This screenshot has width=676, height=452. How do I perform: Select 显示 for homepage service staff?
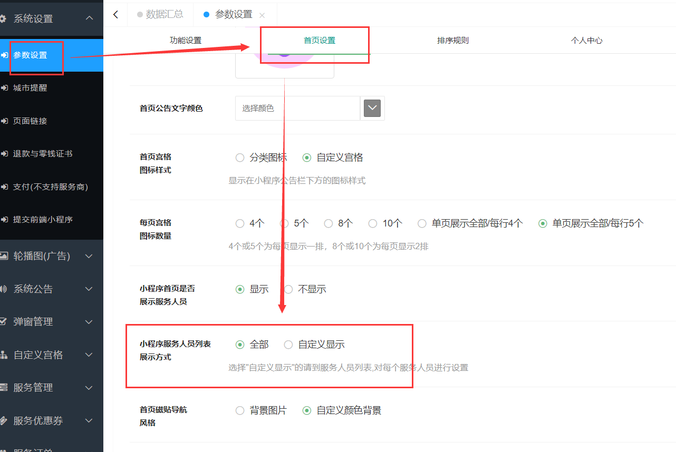[240, 289]
